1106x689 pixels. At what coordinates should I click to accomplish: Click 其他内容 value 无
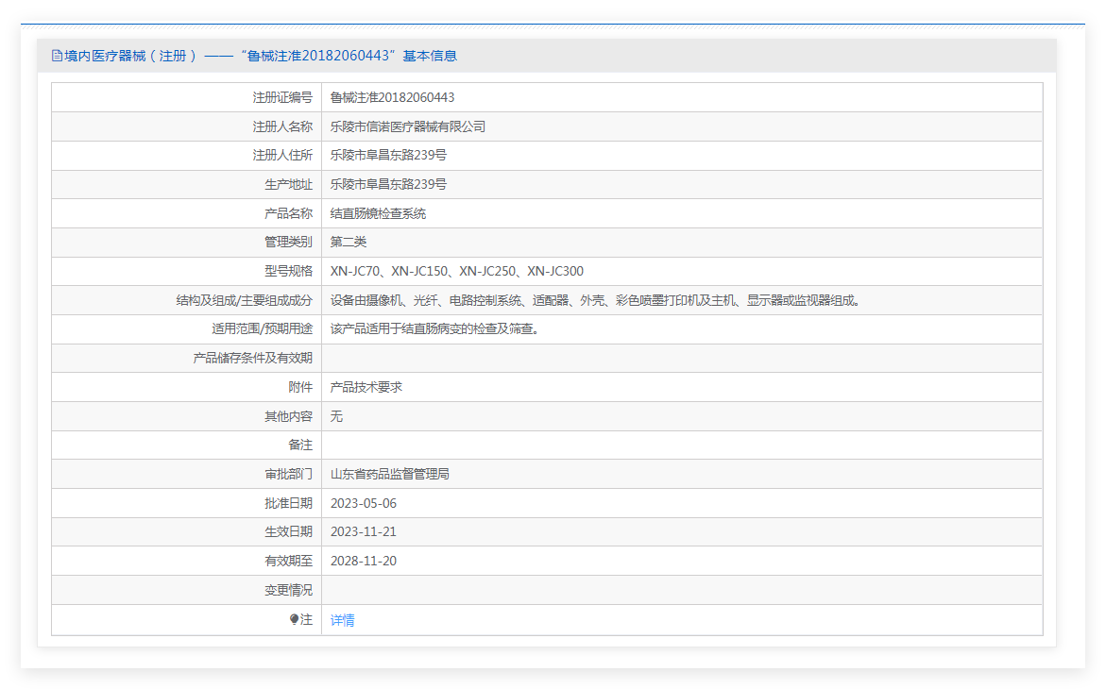pyautogui.click(x=336, y=417)
